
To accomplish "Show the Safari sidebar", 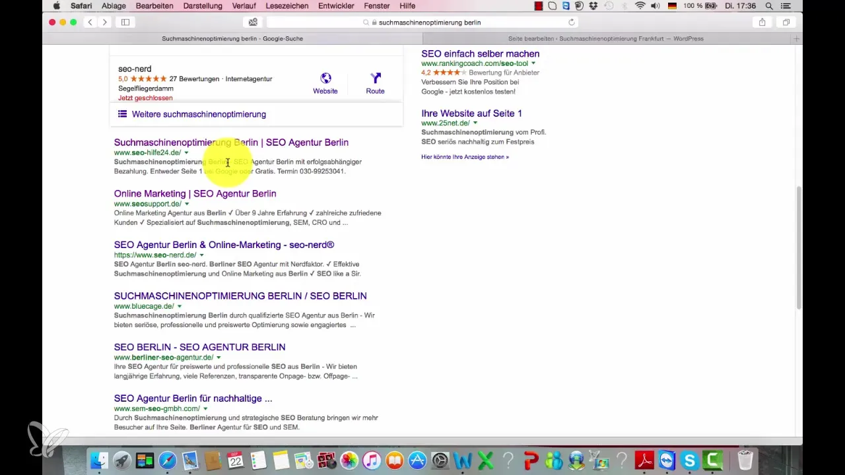I will click(125, 22).
